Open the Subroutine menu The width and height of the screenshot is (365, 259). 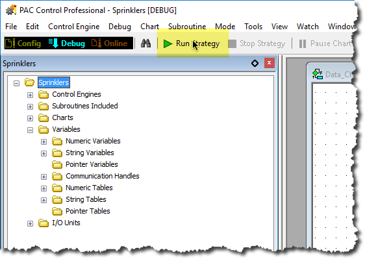click(187, 27)
